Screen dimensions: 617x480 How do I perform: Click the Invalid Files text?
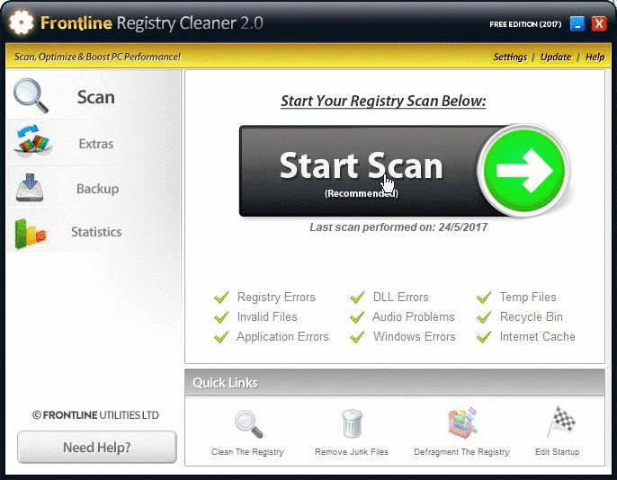(x=267, y=317)
